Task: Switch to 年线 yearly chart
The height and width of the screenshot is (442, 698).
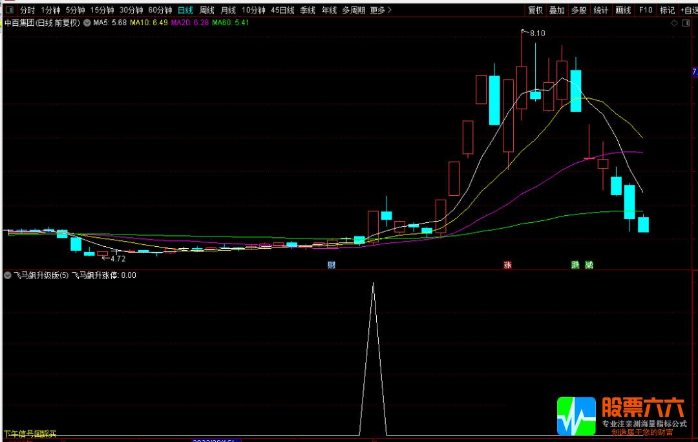Action: click(x=329, y=10)
